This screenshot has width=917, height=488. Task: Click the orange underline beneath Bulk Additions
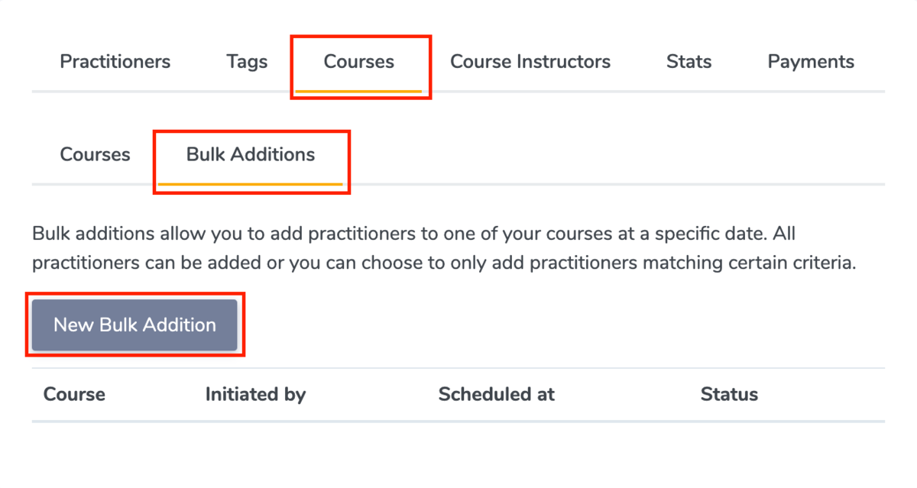pyautogui.click(x=251, y=184)
